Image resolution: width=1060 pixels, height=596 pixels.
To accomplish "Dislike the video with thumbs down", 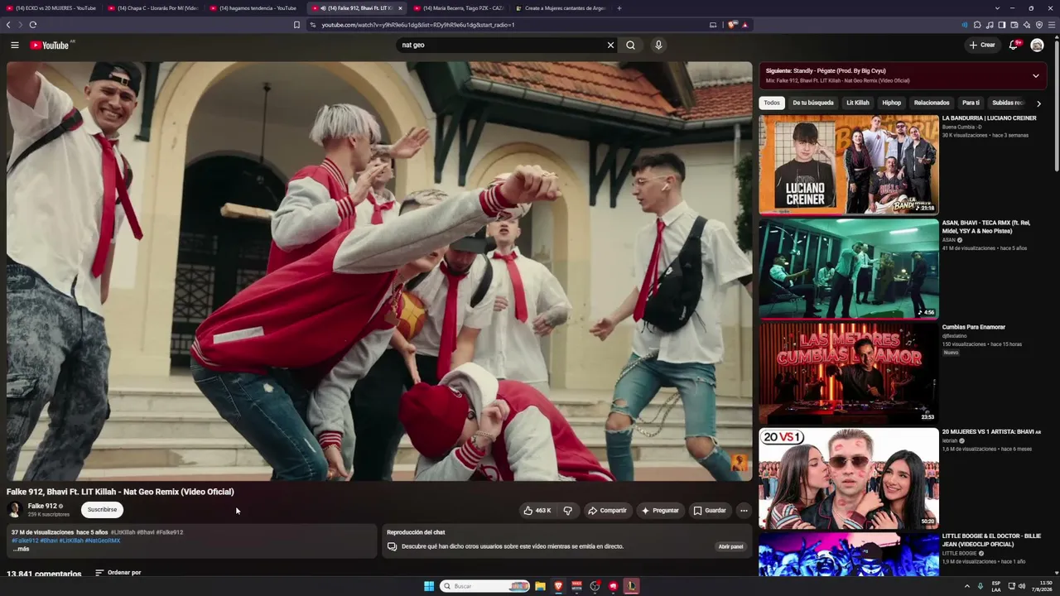I will click(x=567, y=511).
